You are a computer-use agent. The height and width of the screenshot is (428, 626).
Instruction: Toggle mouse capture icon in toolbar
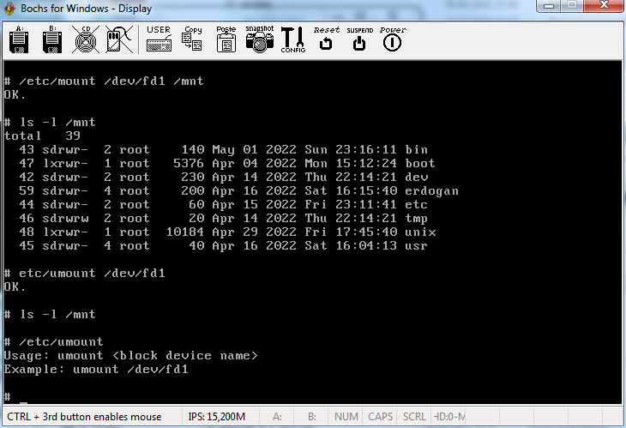(118, 39)
